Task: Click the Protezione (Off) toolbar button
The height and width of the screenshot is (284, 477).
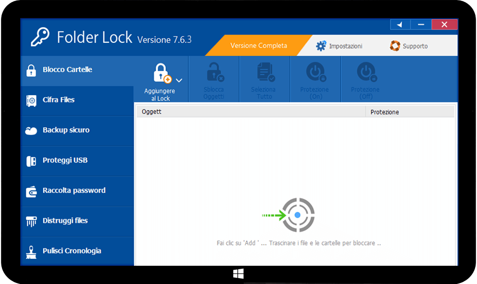Action: pos(366,80)
